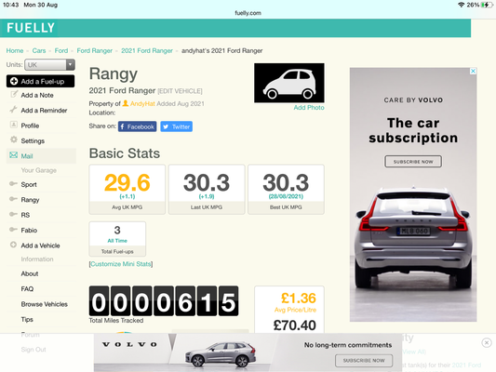Open the Units UK dropdown
Image resolution: width=496 pixels, height=372 pixels.
pos(49,65)
